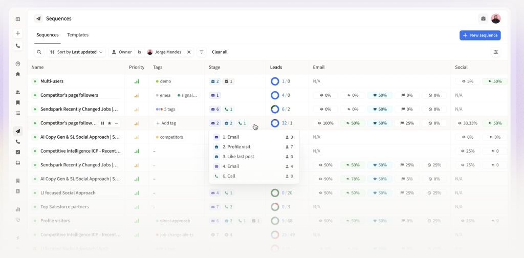The width and height of the screenshot is (524, 258).
Task: Open the home icon in the sidebar
Action: point(18,74)
